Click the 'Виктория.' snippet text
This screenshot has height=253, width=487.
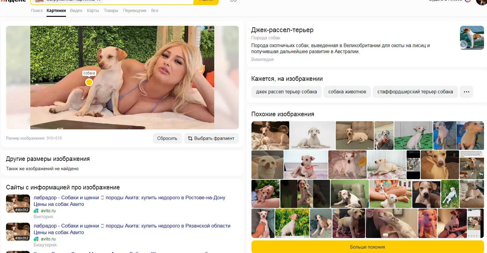pyautogui.click(x=44, y=217)
